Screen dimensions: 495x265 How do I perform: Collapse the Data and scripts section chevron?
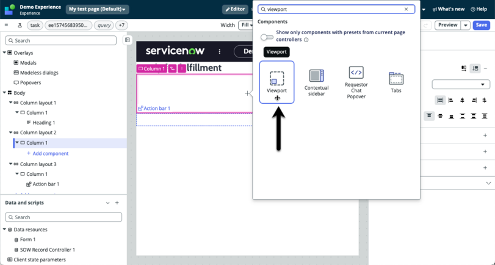tap(107, 203)
